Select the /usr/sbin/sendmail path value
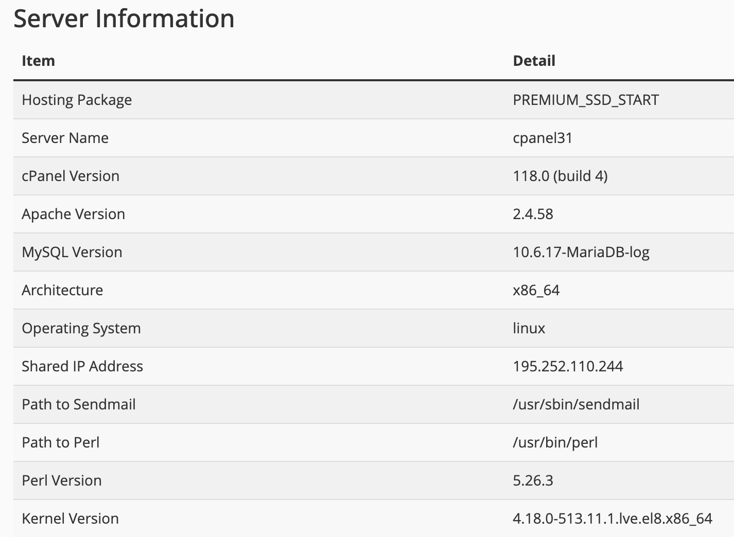This screenshot has height=537, width=734. click(576, 404)
